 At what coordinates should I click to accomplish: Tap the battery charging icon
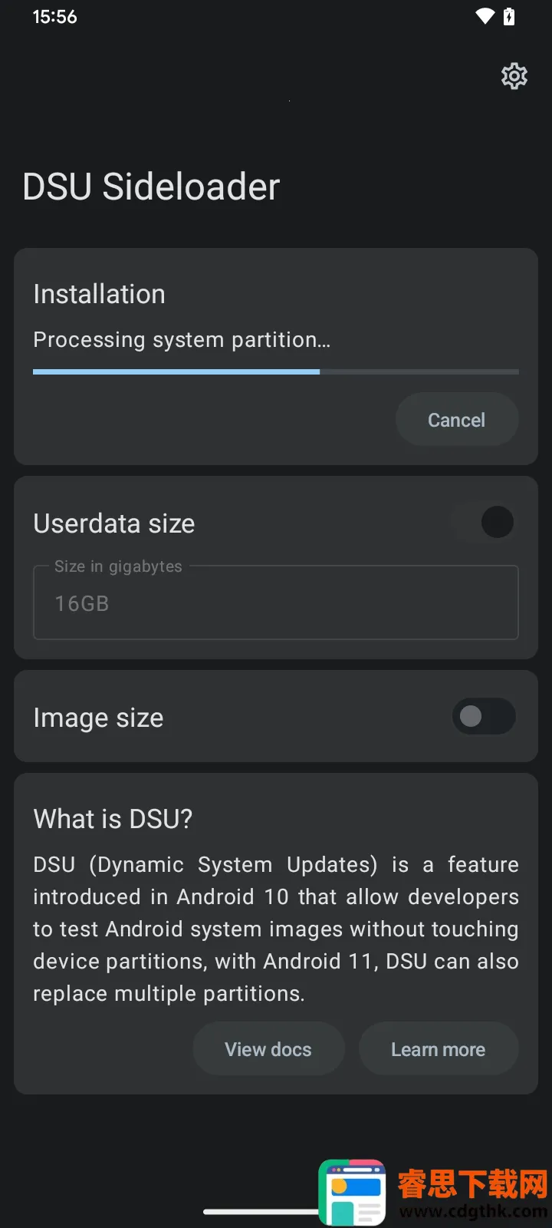pyautogui.click(x=509, y=16)
